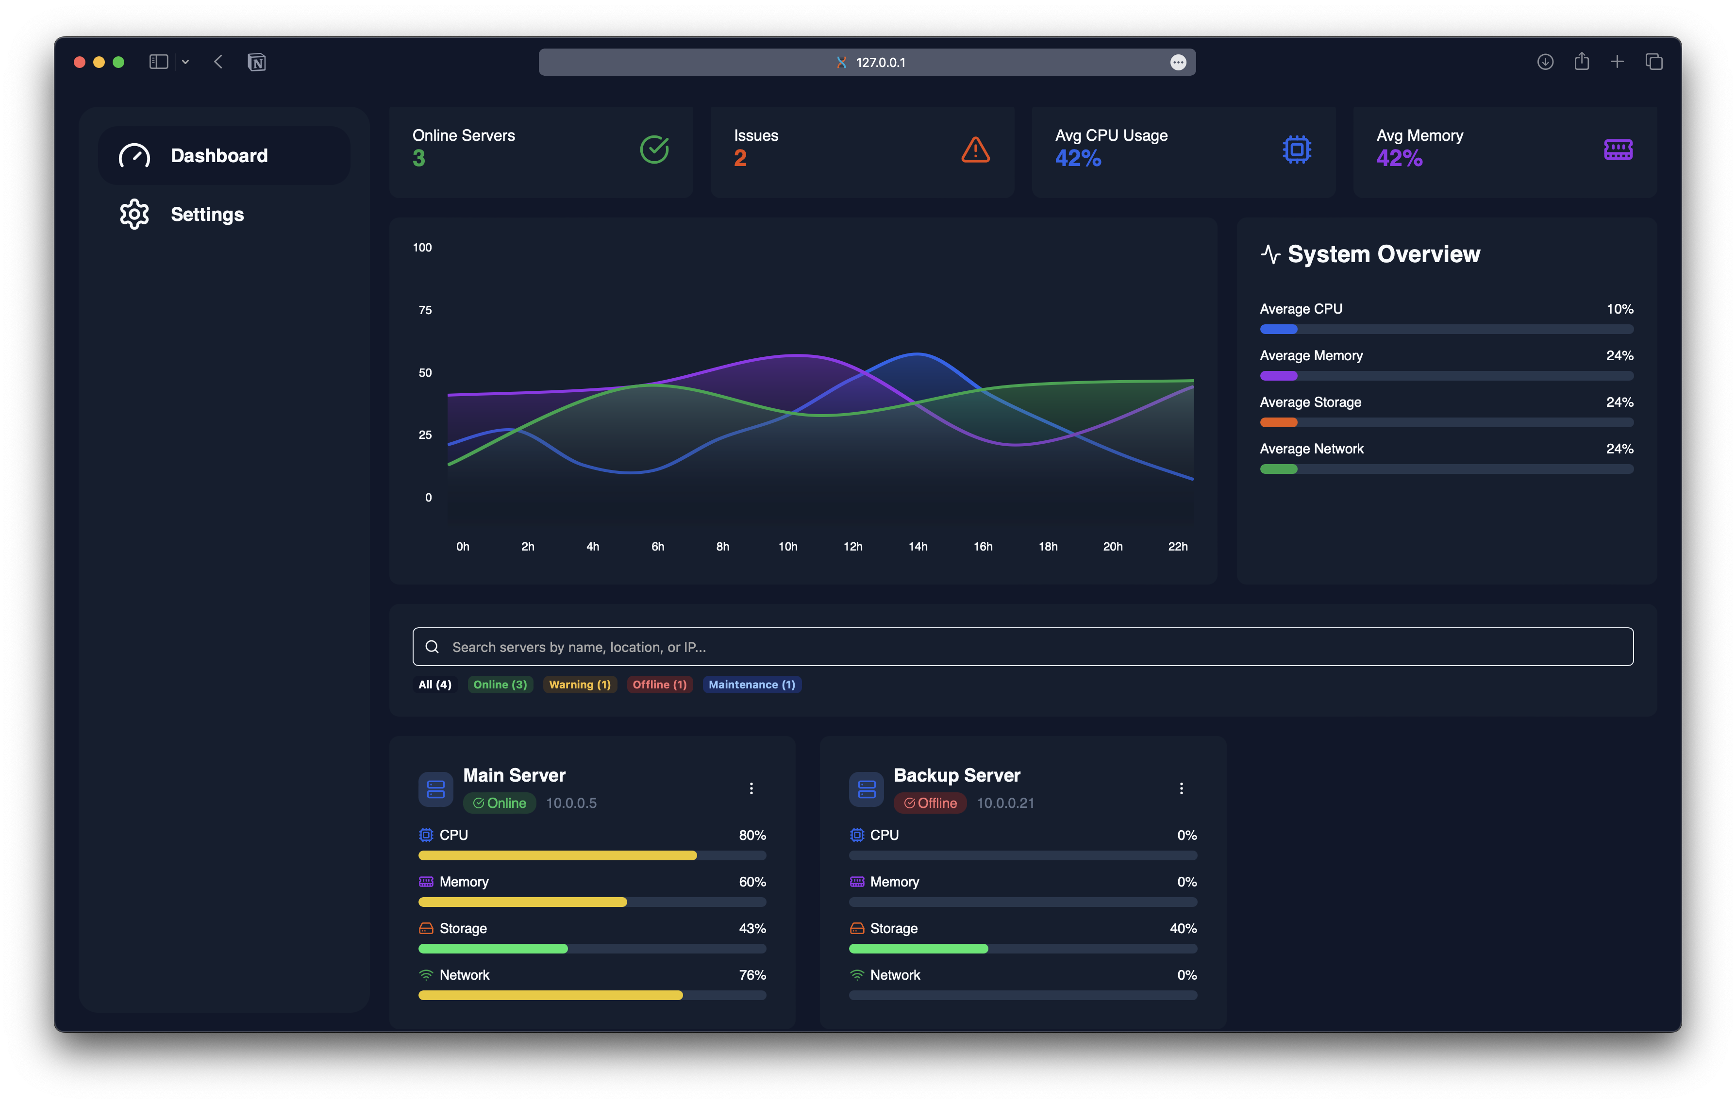Click Backup Server CPU chip icon

coord(856,834)
